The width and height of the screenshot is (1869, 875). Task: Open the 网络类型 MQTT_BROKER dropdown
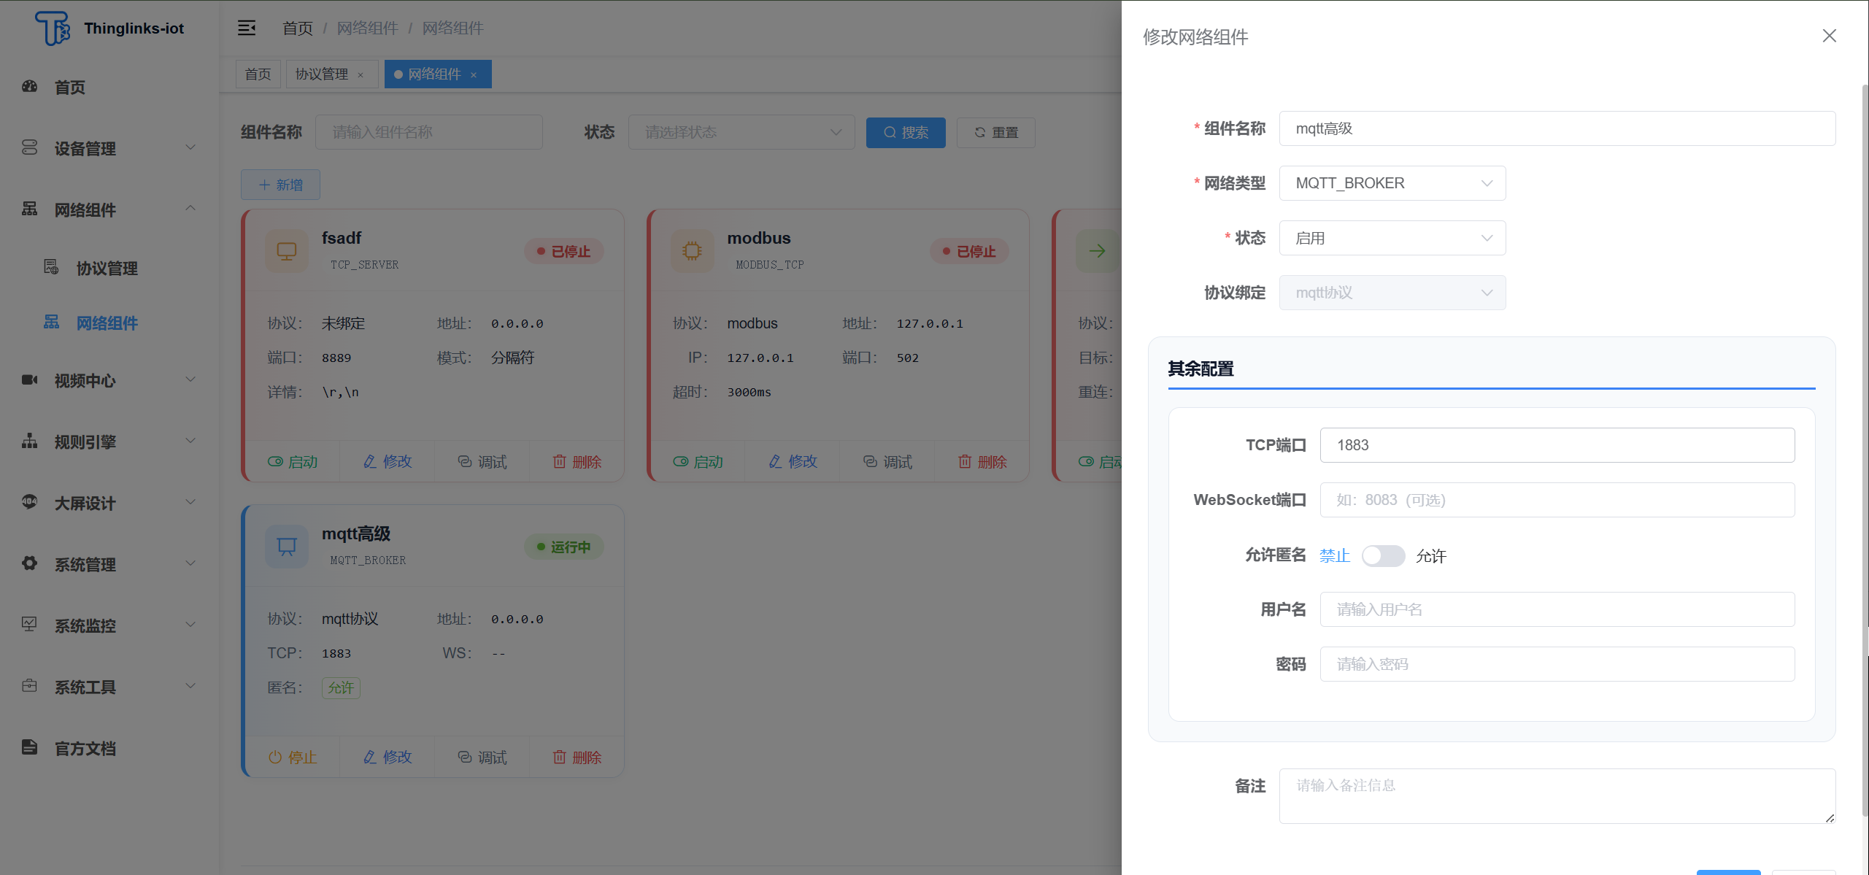coord(1392,183)
